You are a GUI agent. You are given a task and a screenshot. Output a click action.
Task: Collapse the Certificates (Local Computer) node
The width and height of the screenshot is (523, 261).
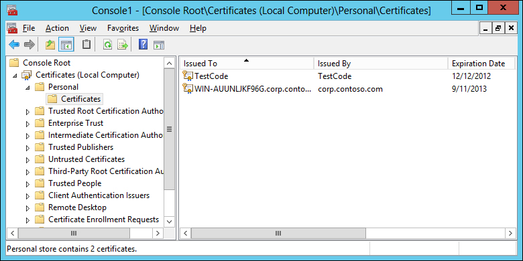click(15, 76)
